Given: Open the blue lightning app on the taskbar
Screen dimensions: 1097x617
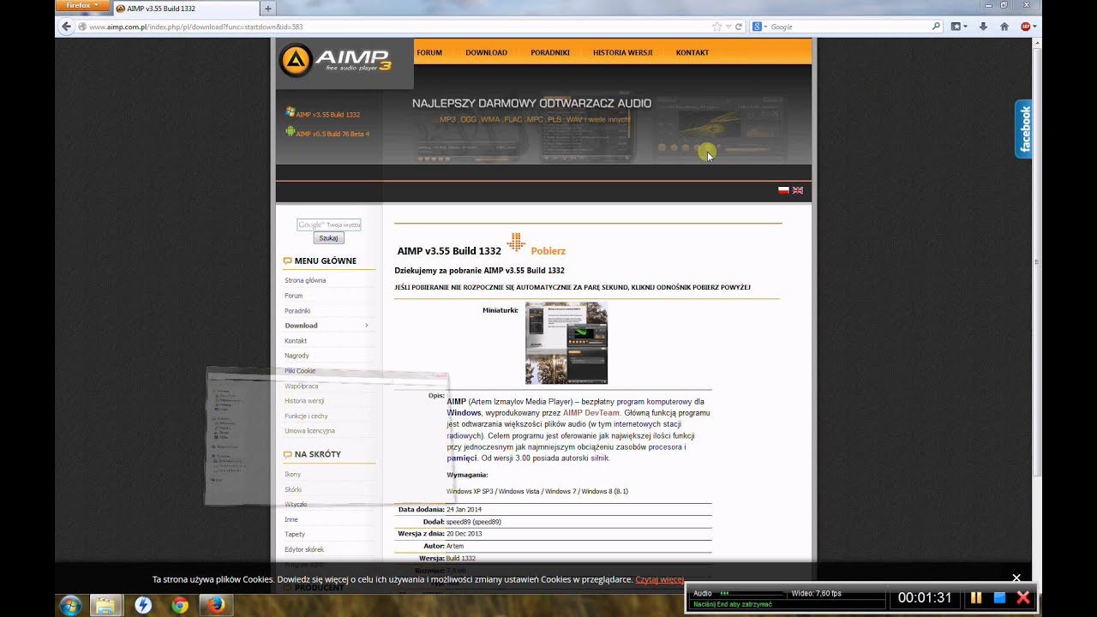Looking at the screenshot, I should pos(143,605).
